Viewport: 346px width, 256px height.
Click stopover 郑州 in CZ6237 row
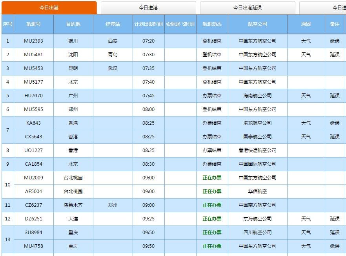(x=113, y=205)
